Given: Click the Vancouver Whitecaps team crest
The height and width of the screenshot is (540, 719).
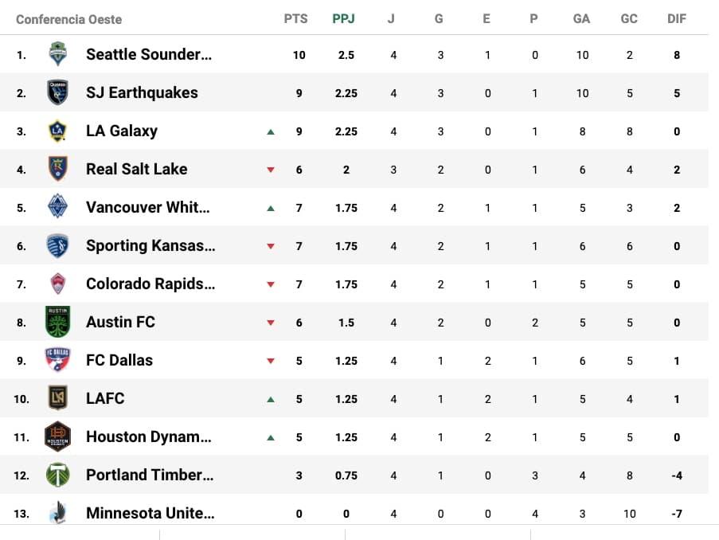Looking at the screenshot, I should click(57, 207).
